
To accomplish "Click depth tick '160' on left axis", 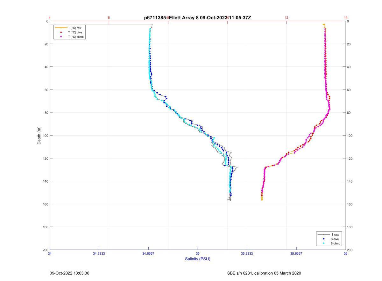I will (46, 204).
